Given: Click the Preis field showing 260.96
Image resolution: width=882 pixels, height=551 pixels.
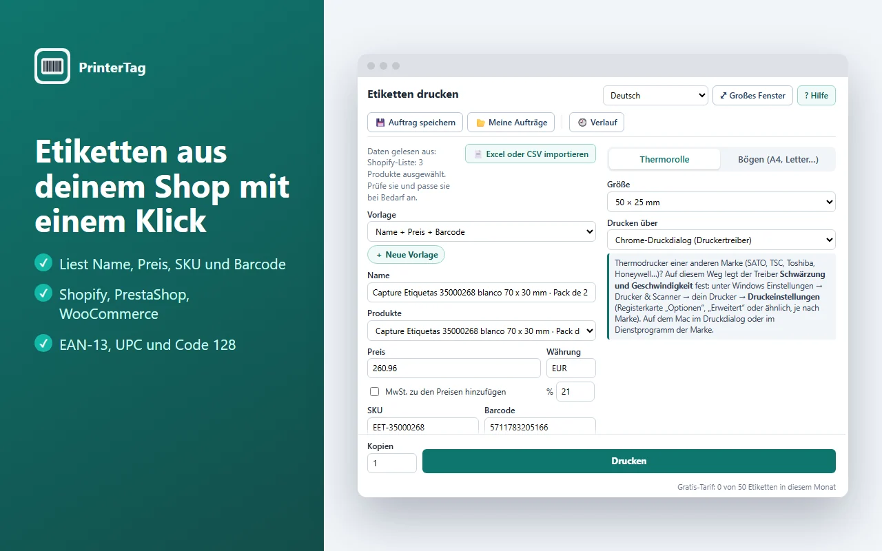Looking at the screenshot, I should tap(454, 368).
